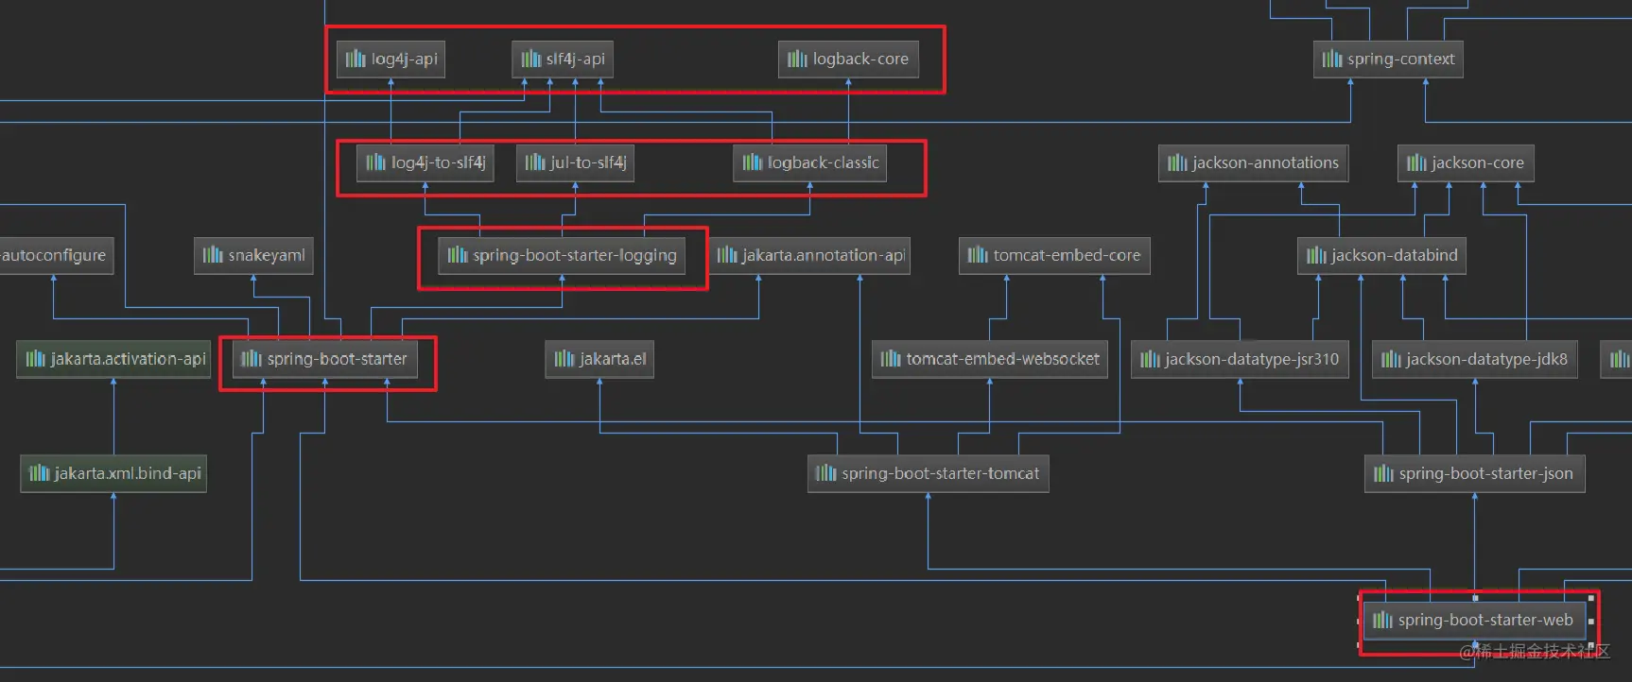Select the log4j-api dependency node
The image size is (1632, 682).
coord(391,60)
